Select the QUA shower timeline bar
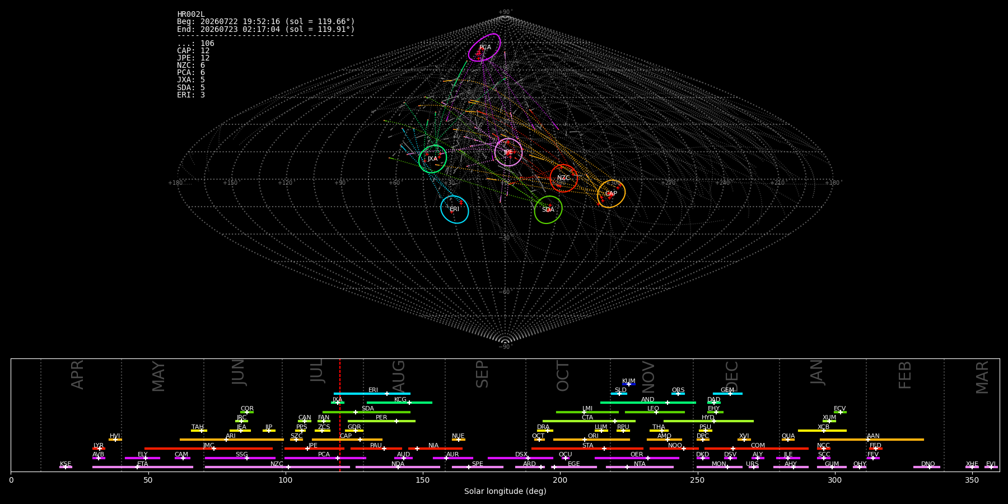The height and width of the screenshot is (504, 1008). [788, 440]
